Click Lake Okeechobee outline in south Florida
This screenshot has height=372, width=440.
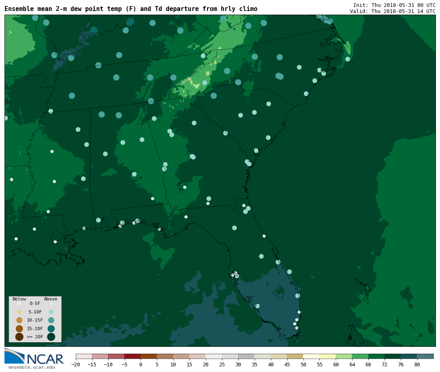point(279,292)
